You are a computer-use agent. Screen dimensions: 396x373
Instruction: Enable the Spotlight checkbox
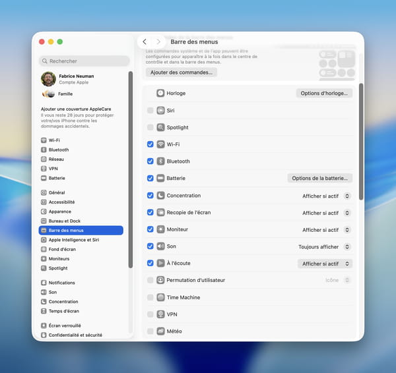point(150,127)
